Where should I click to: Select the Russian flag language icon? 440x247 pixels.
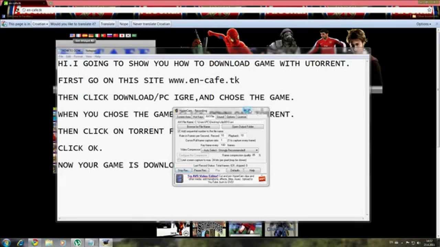[x=110, y=35]
